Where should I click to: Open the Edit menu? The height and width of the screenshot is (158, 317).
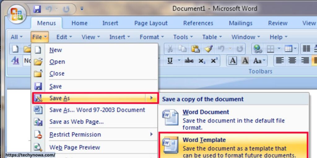64,37
